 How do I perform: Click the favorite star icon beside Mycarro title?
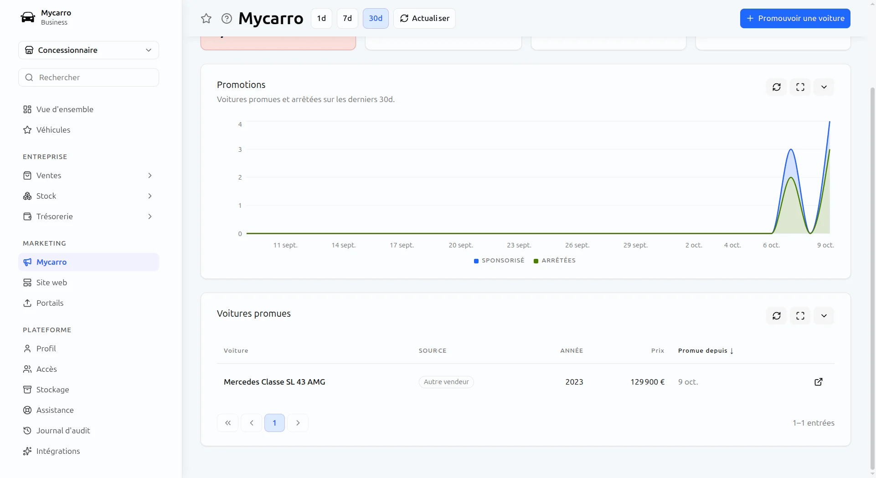tap(206, 18)
